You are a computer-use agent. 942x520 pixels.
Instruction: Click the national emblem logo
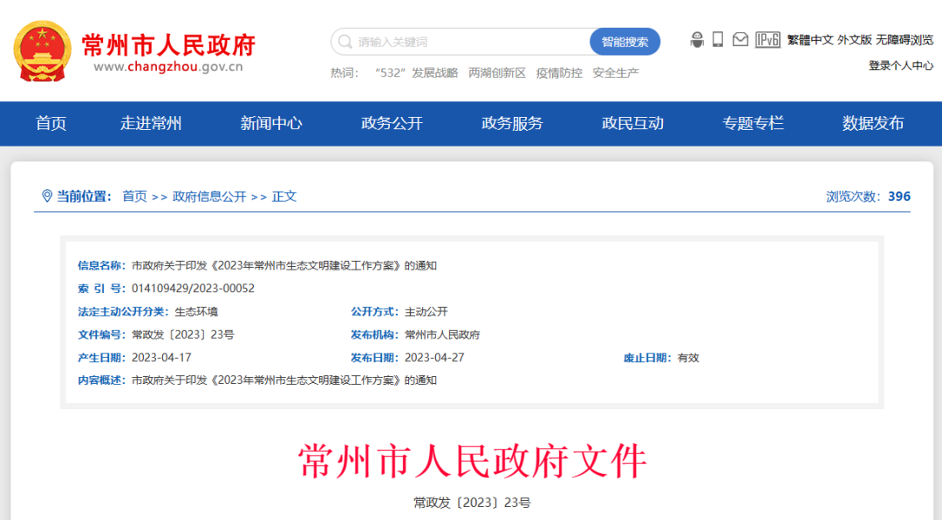coord(42,51)
